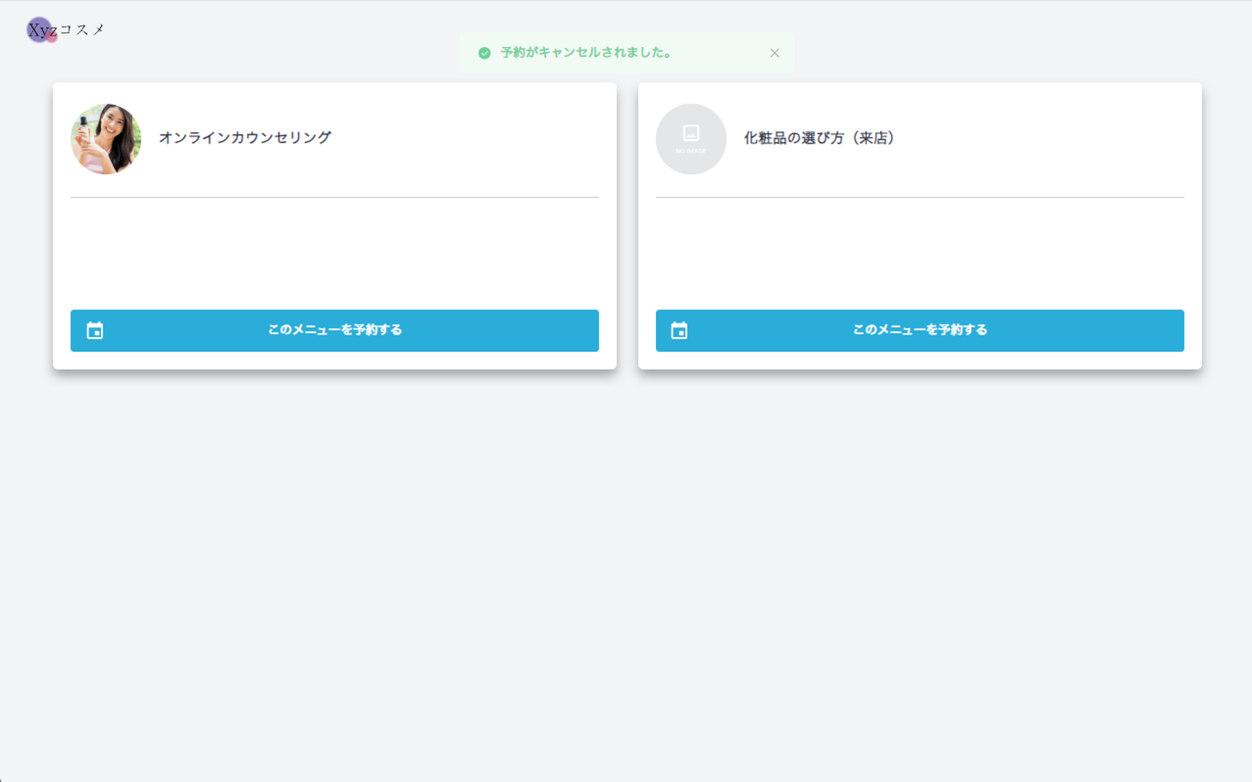Click the calendar icon on the in-store menu button
1252x782 pixels.
click(680, 330)
